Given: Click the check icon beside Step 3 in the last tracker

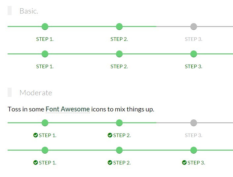Looking at the screenshot, I should click(184, 162).
